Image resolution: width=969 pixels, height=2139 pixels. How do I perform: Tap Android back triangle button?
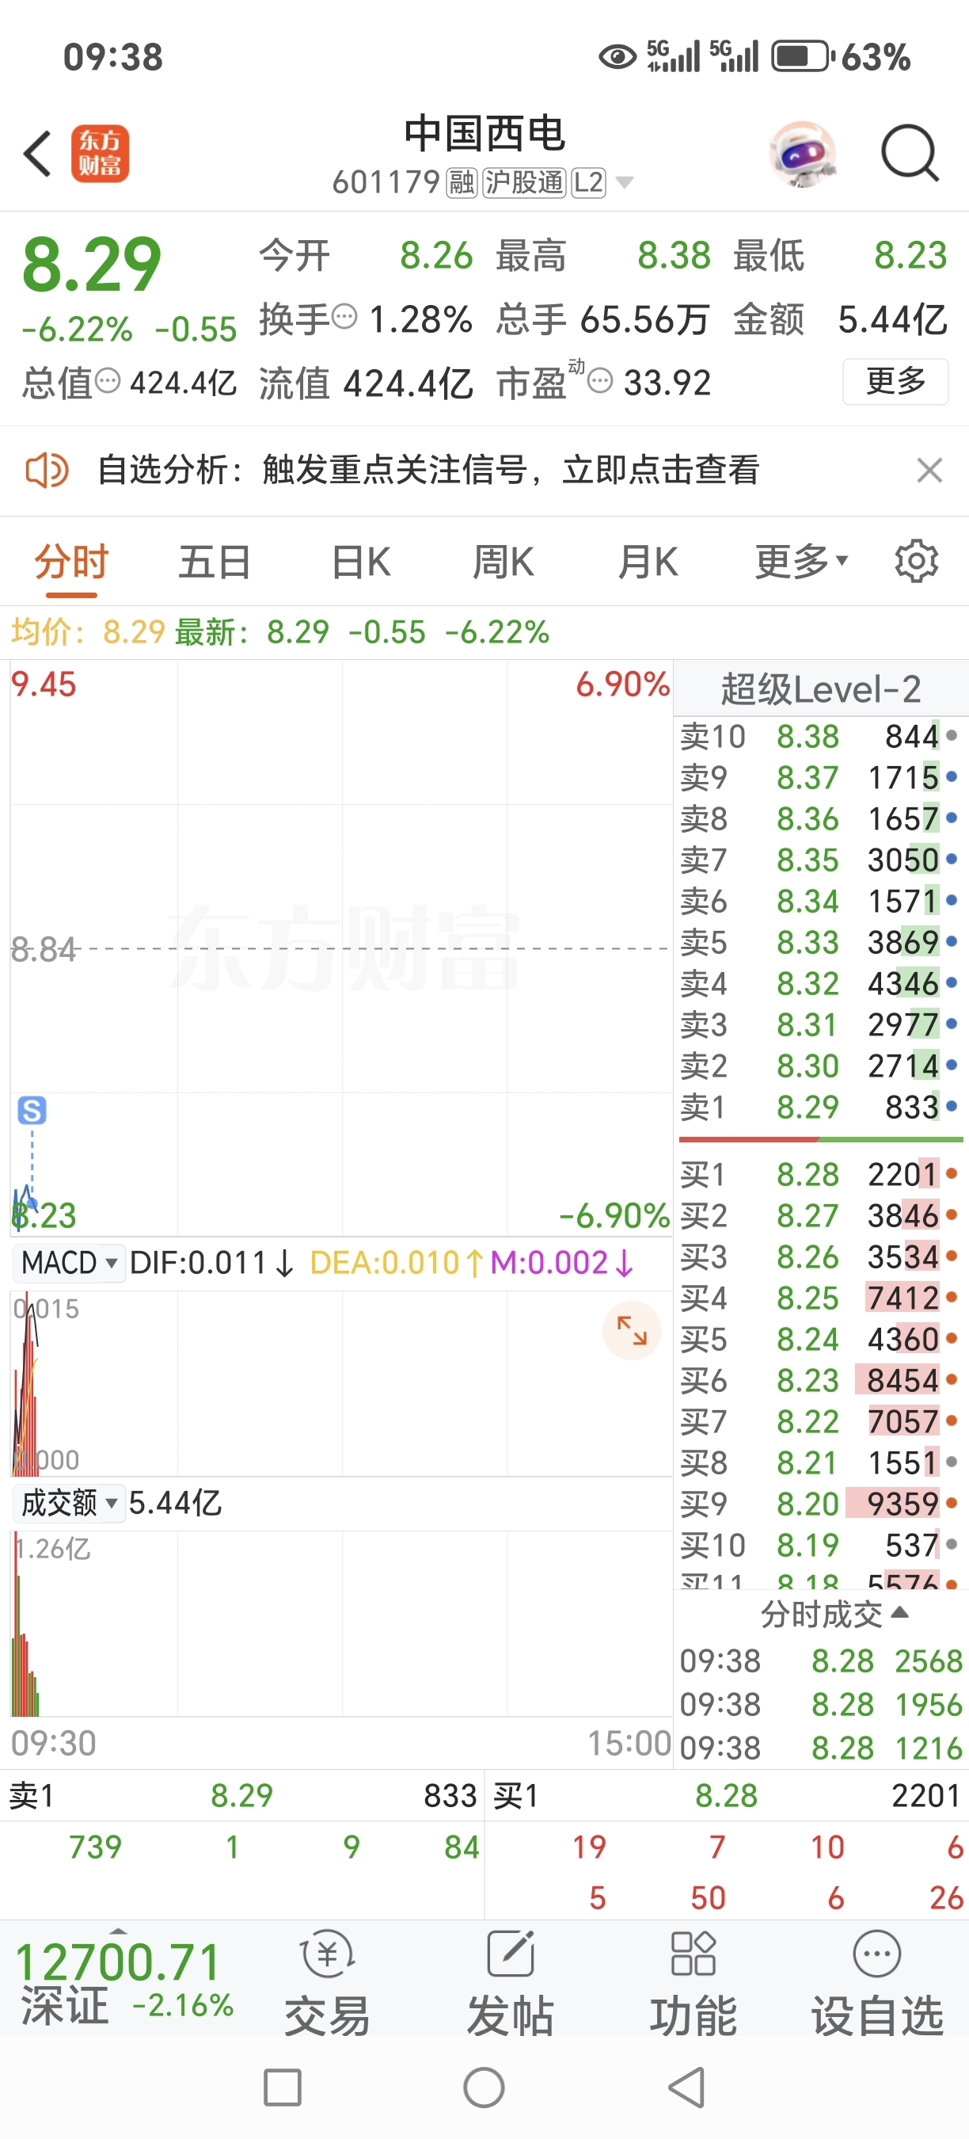pos(687,2088)
